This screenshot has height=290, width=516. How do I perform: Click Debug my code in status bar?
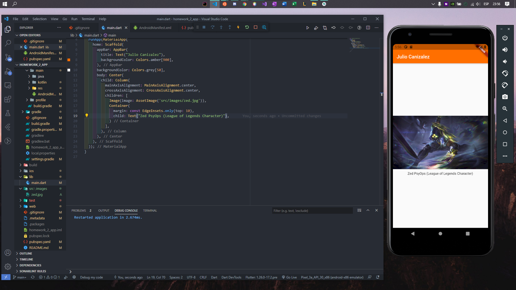pos(91,277)
